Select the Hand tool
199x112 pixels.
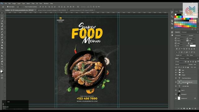tap(2, 62)
